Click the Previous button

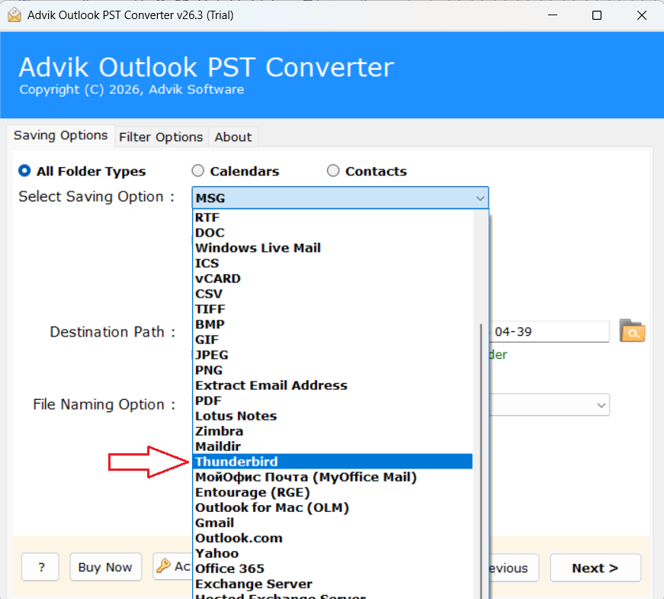point(514,568)
